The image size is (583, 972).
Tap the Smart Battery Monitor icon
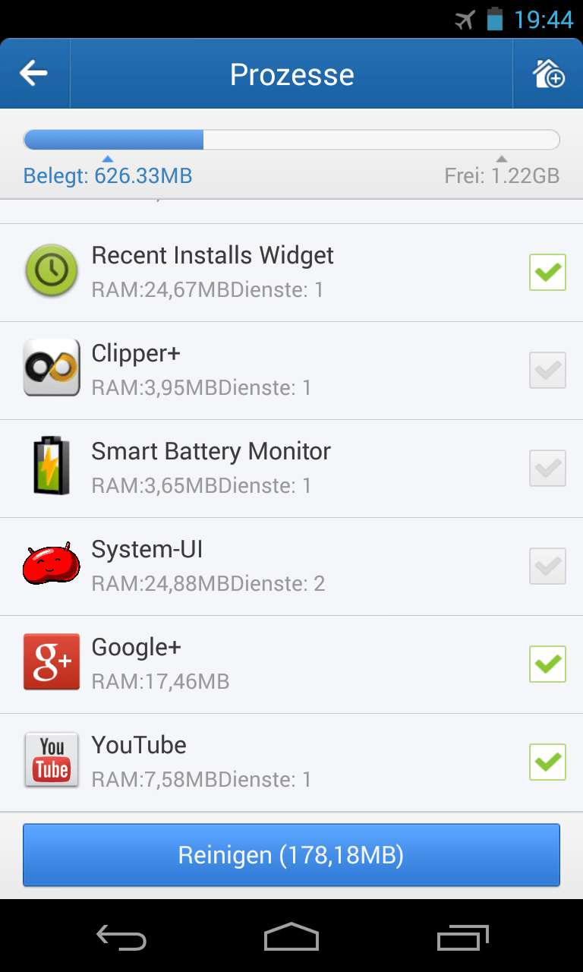(52, 466)
